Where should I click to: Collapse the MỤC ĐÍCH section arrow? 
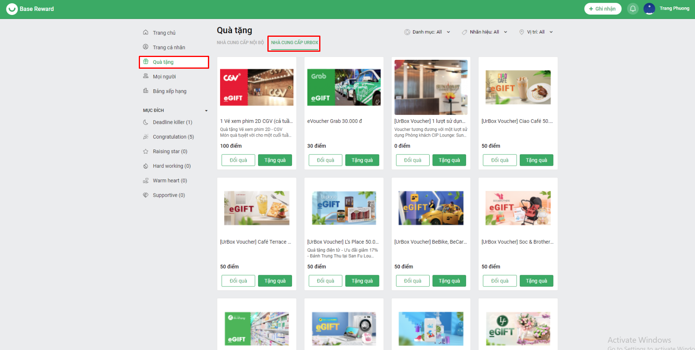(206, 111)
